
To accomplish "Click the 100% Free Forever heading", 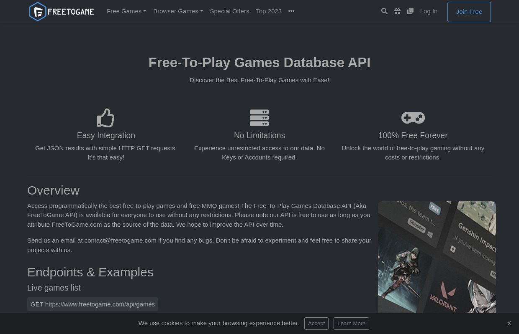I will [413, 135].
